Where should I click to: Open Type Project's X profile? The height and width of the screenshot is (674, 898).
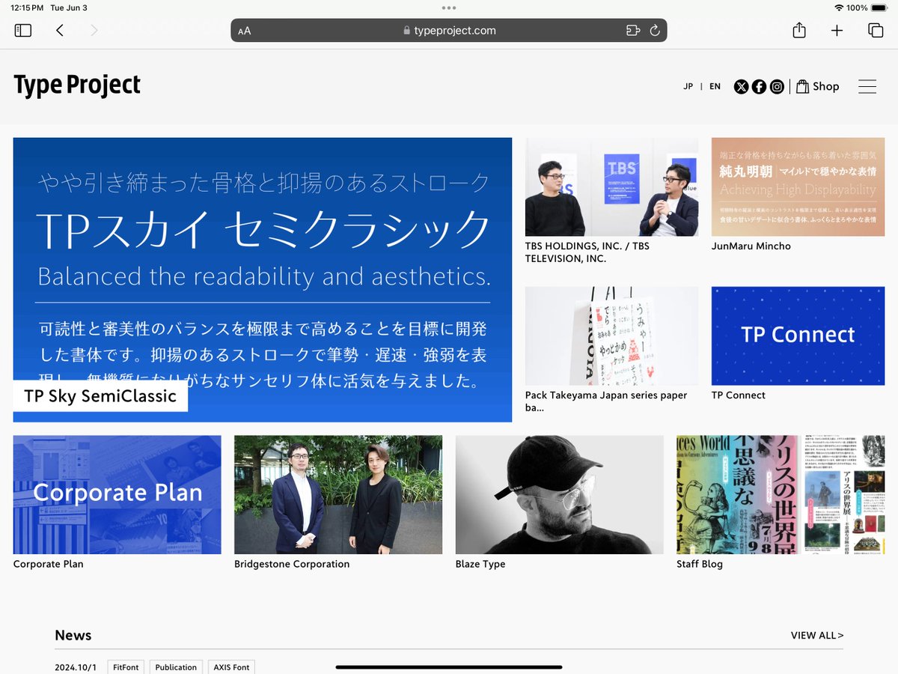(x=741, y=87)
